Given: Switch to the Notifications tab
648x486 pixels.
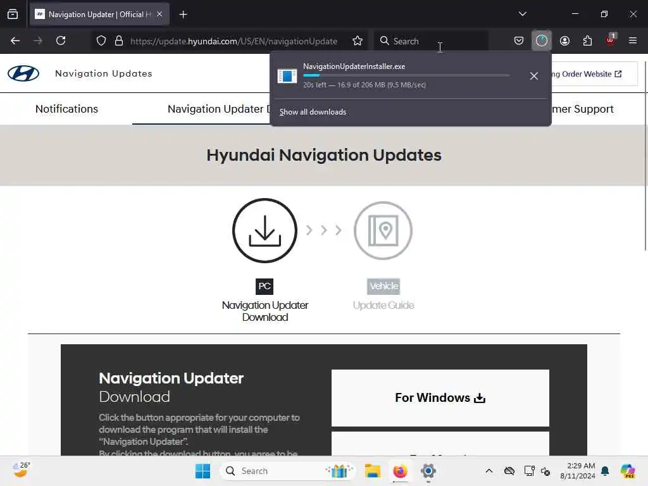Looking at the screenshot, I should (x=66, y=109).
